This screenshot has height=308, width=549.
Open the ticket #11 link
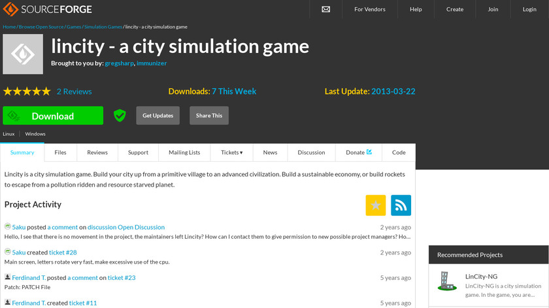pos(83,303)
